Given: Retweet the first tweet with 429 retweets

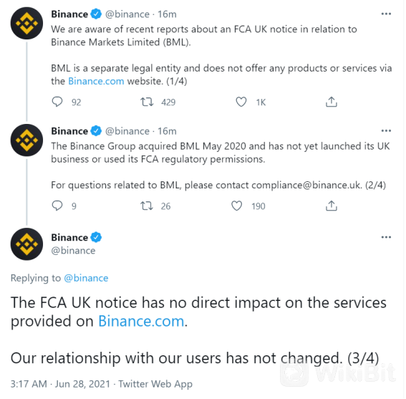Looking at the screenshot, I should pos(147,102).
